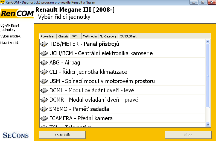Select DCMR - Modul ovládání dveří - pravé

click(x=122, y=100)
